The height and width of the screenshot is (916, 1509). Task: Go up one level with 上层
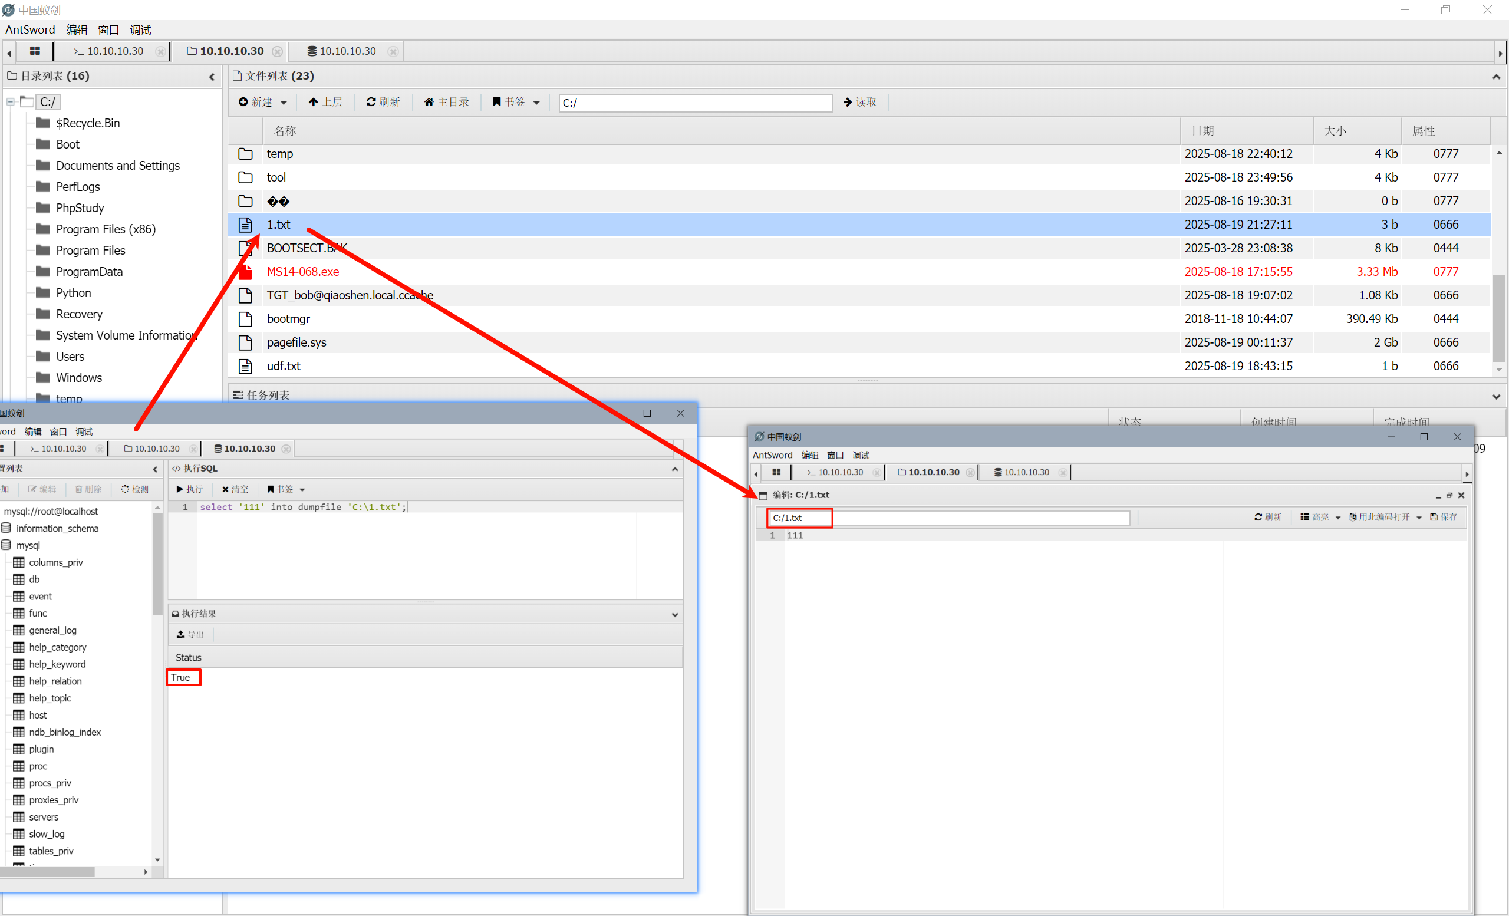click(325, 101)
